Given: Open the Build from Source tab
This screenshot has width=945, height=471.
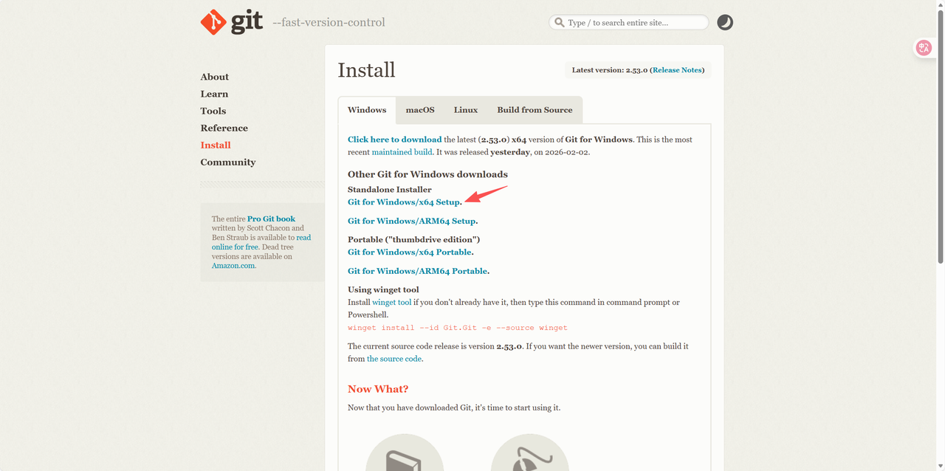Looking at the screenshot, I should [x=535, y=110].
